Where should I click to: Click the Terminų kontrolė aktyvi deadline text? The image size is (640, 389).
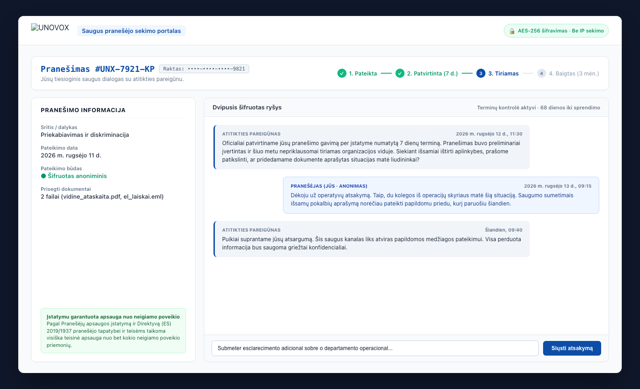pyautogui.click(x=539, y=108)
